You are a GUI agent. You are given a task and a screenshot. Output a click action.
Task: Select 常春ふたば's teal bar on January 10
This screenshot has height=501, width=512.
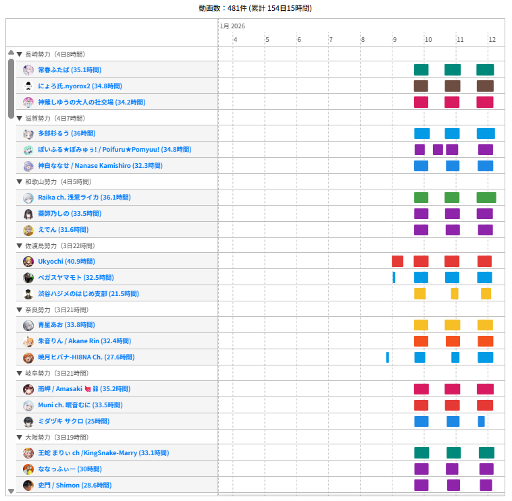(421, 69)
